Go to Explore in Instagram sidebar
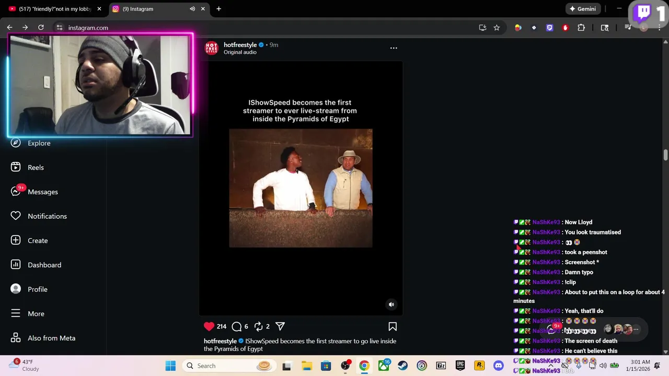 pos(31,143)
